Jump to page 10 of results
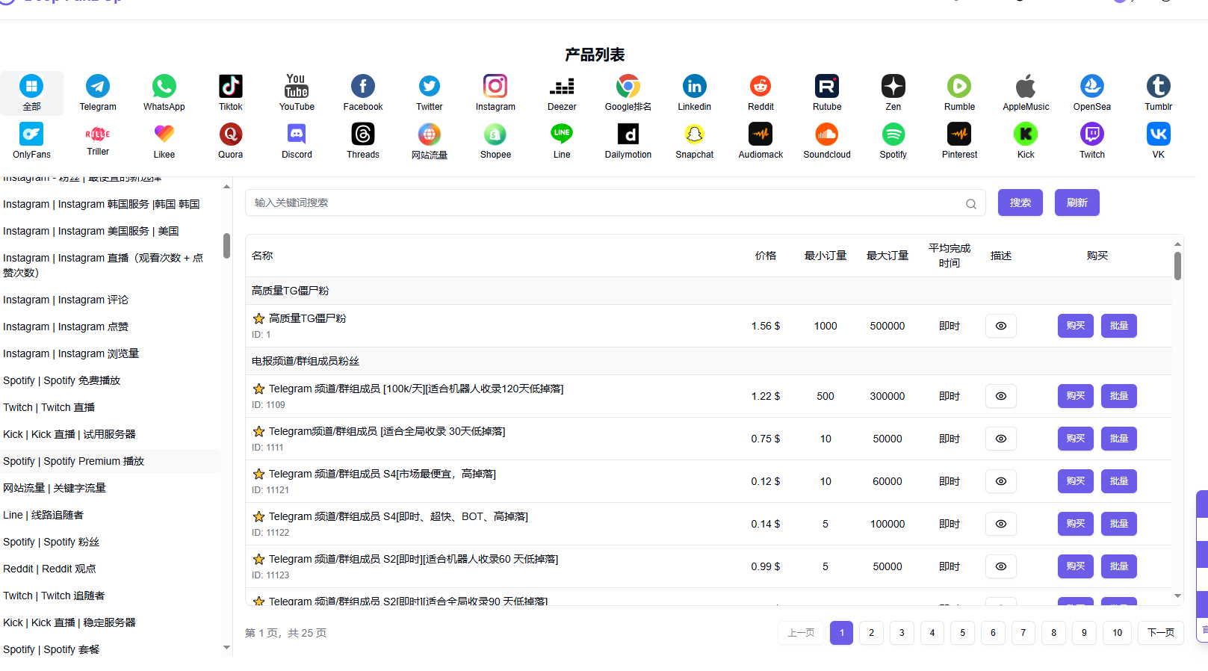Screen dimensions: 1208x671 [x=1117, y=633]
